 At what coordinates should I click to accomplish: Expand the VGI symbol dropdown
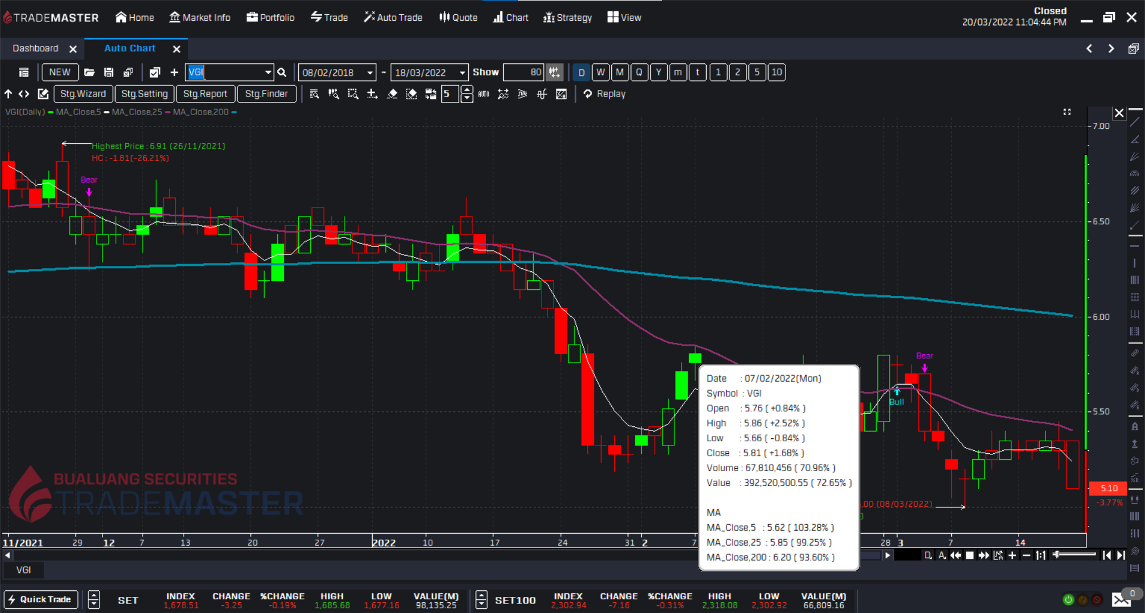tap(268, 72)
